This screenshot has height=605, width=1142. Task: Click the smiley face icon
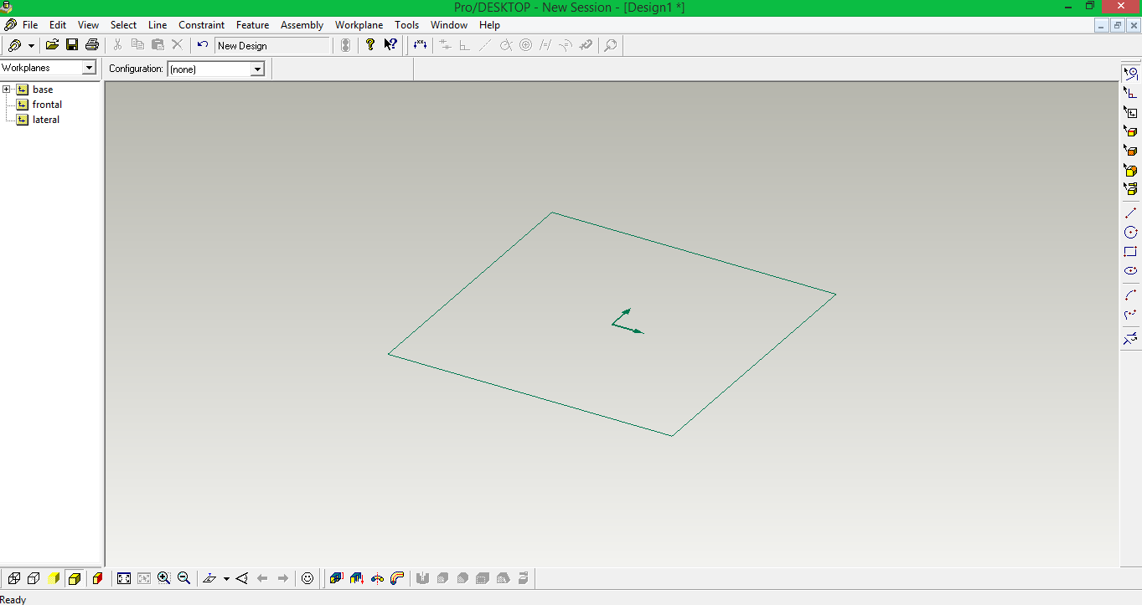point(307,578)
